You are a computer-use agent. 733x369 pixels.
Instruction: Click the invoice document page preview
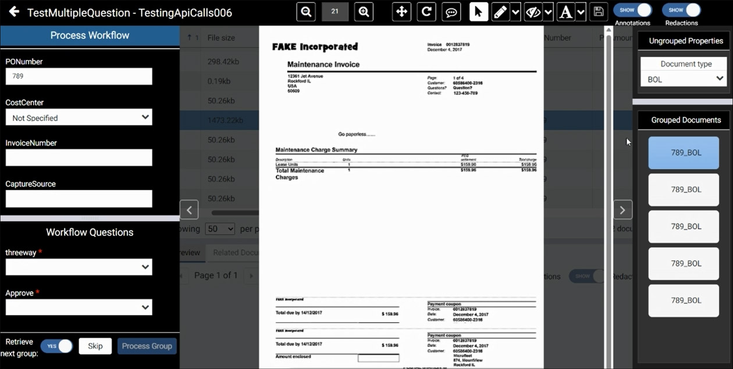pyautogui.click(x=401, y=197)
